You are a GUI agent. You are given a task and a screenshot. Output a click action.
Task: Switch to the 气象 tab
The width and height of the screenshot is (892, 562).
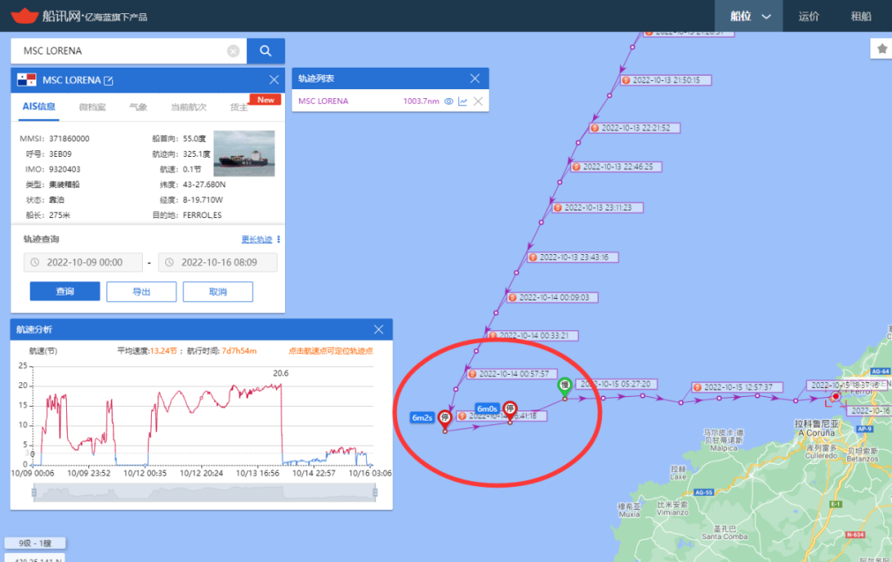138,107
